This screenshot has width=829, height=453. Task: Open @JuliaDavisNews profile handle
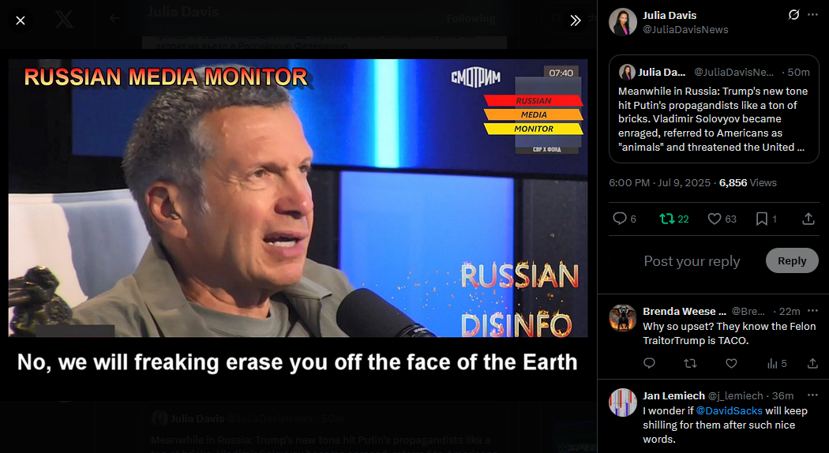685,30
